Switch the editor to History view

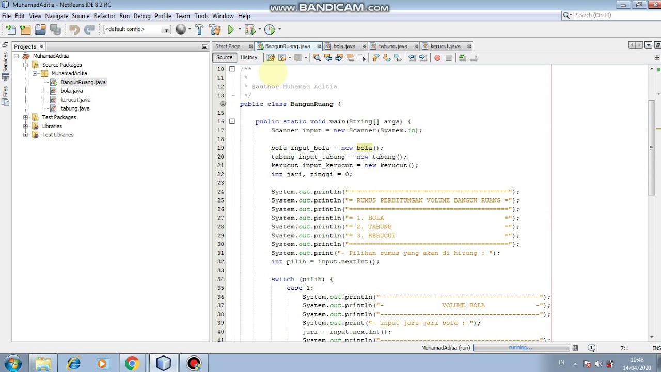click(248, 57)
